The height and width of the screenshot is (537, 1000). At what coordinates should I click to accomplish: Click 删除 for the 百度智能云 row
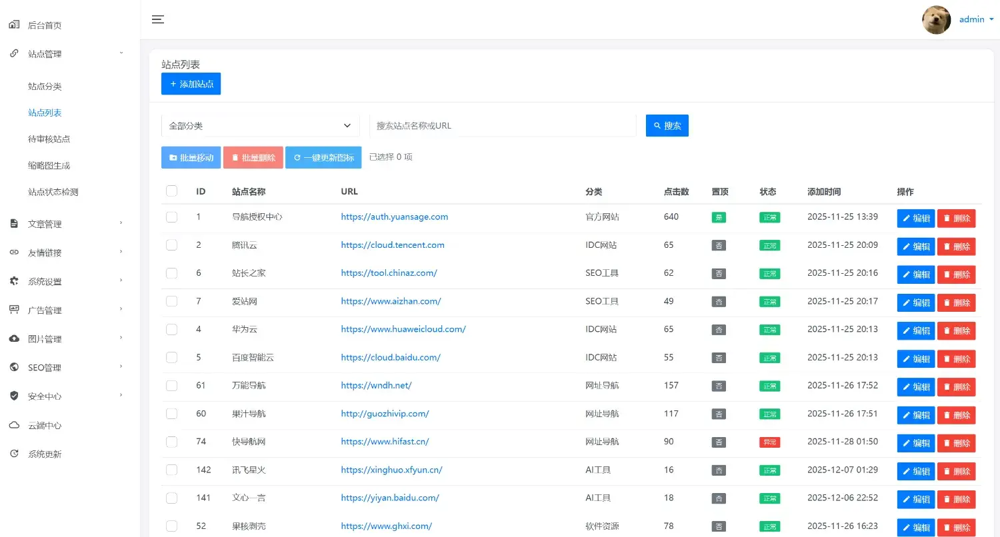click(957, 358)
